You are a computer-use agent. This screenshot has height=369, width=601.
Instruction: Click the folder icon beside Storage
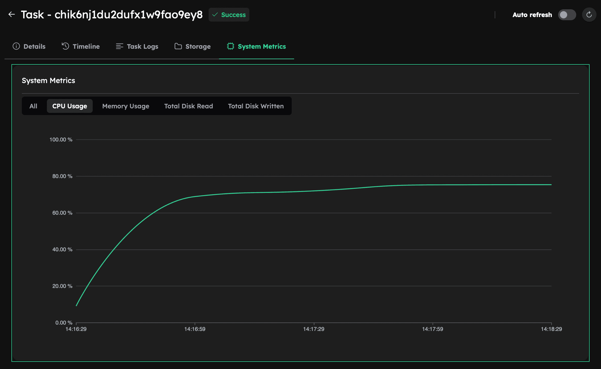[178, 46]
